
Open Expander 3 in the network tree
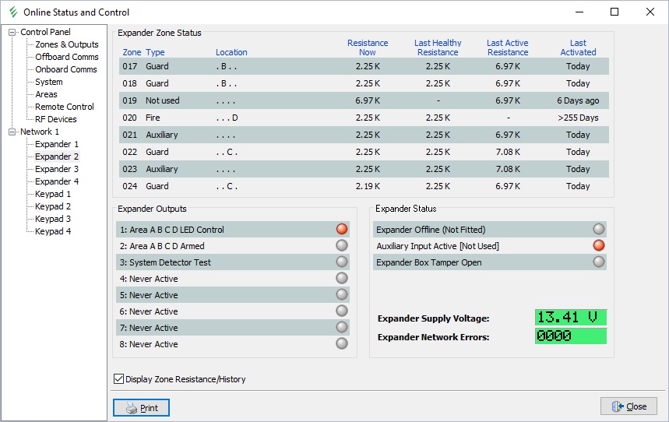click(57, 169)
